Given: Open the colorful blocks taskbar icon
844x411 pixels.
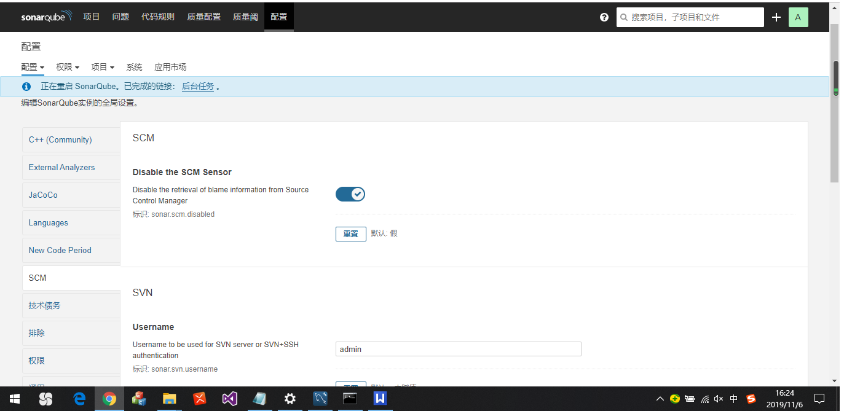Looking at the screenshot, I should point(140,399).
